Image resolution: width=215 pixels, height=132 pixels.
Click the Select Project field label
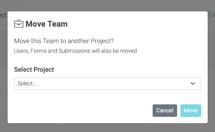(x=34, y=69)
